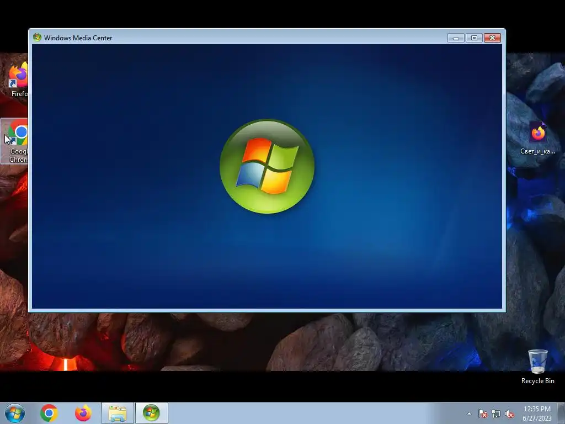This screenshot has width=565, height=424.
Task: Launch Google Chrome from the taskbar
Action: pos(49,413)
